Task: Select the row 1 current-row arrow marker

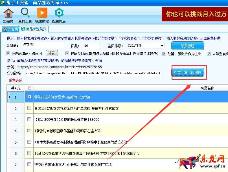Action: (x=9, y=97)
